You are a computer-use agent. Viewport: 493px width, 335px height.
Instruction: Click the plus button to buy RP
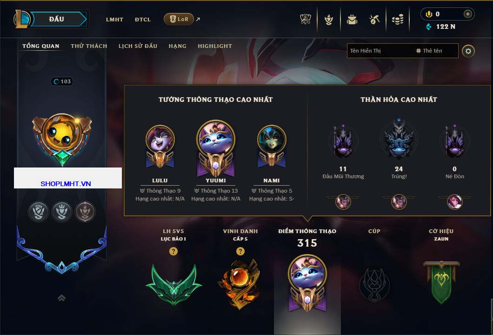tap(468, 14)
